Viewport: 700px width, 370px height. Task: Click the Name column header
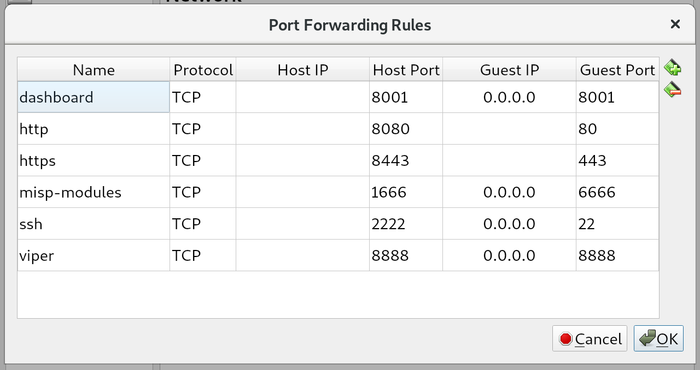coord(93,70)
